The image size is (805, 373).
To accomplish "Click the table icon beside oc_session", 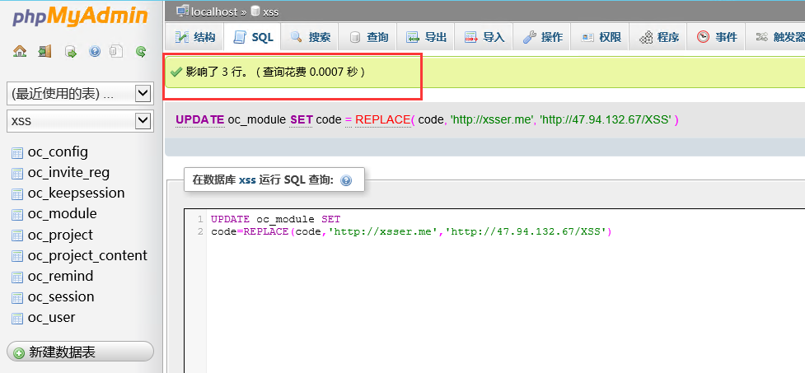I will click(17, 297).
